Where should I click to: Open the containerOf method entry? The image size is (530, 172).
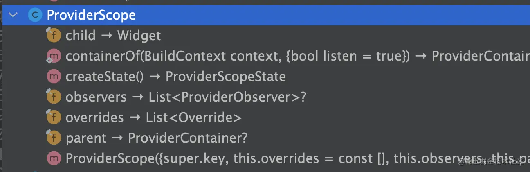point(237,56)
